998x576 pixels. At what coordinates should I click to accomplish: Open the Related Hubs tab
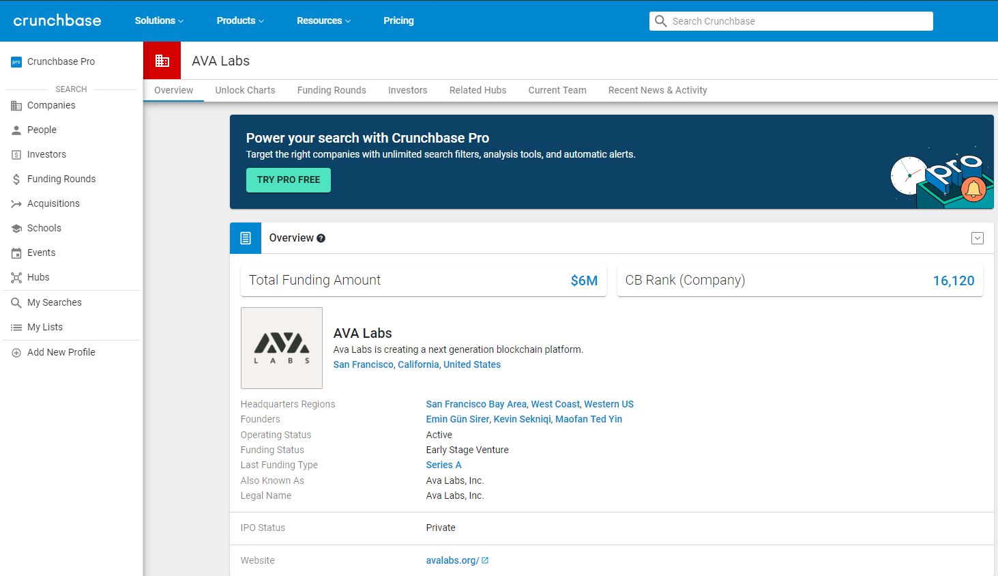tap(478, 90)
